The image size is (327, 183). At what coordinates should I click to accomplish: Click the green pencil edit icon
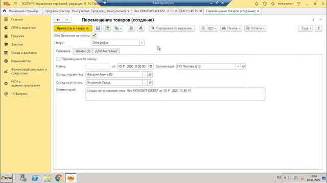coord(141,28)
